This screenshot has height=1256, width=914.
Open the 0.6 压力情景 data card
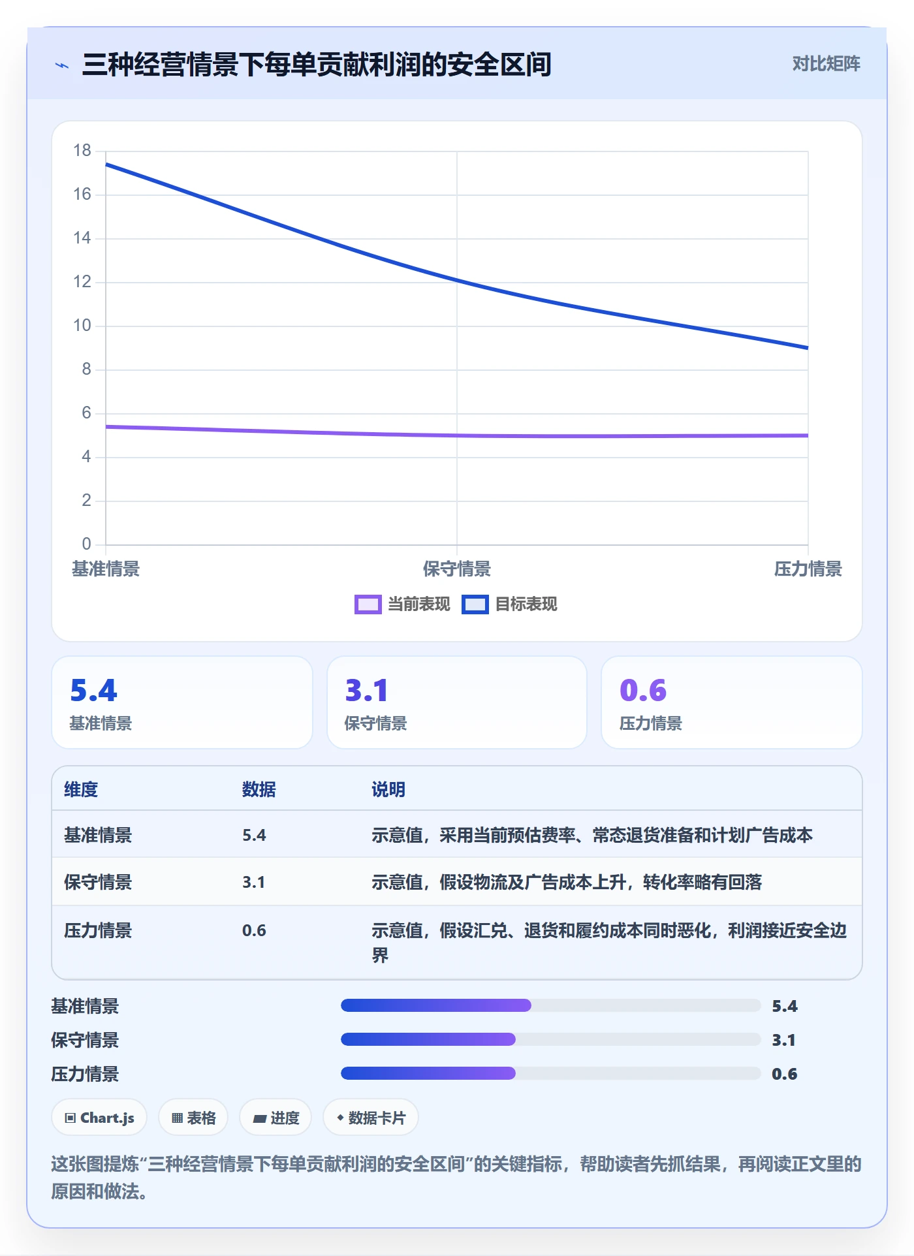tap(732, 702)
